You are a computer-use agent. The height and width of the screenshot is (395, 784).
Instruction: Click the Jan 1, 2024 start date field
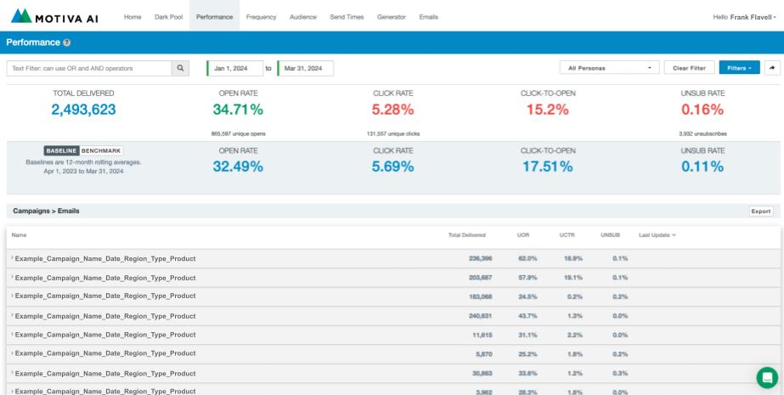pyautogui.click(x=234, y=68)
